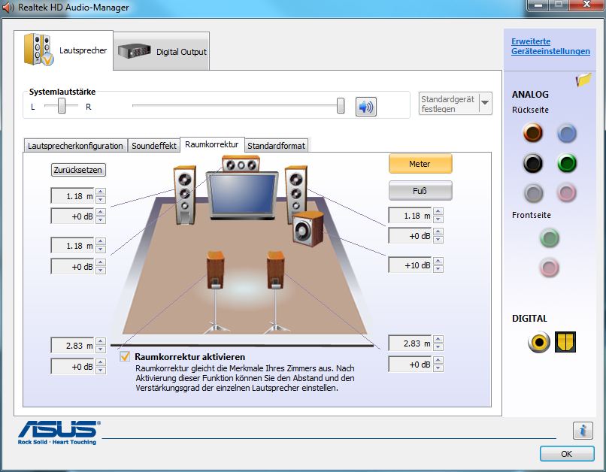606x472 pixels.
Task: Increase top-left 1.18 m distance
Action: (x=101, y=192)
